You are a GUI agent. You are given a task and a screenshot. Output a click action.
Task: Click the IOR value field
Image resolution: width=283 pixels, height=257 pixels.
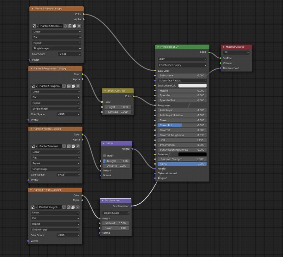[x=182, y=140]
